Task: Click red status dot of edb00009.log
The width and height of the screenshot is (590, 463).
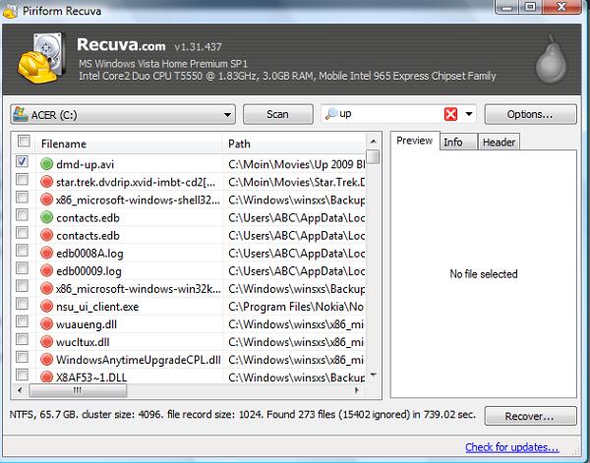Action: [46, 270]
